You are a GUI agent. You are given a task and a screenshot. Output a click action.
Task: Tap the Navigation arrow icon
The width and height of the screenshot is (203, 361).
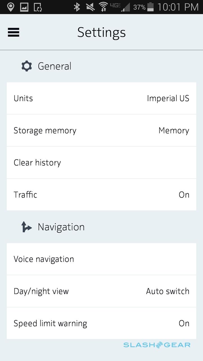[x=27, y=227]
